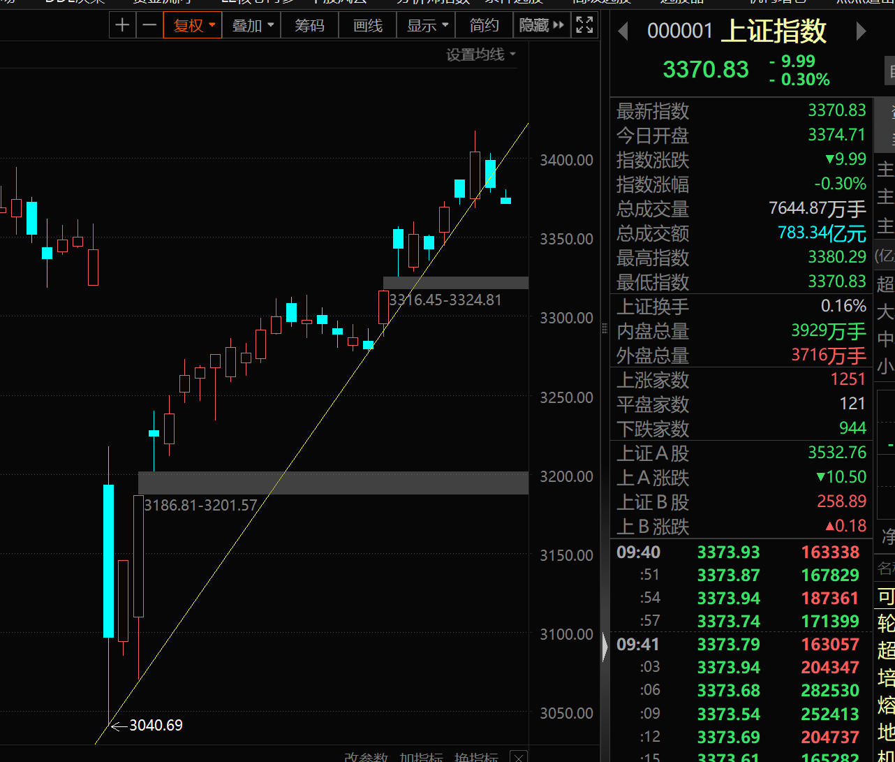Click the 最高指数 value 3380.29
Image resolution: width=895 pixels, height=762 pixels.
[836, 257]
